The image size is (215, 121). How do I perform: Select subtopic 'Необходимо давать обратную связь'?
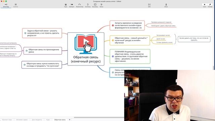pos(163,26)
